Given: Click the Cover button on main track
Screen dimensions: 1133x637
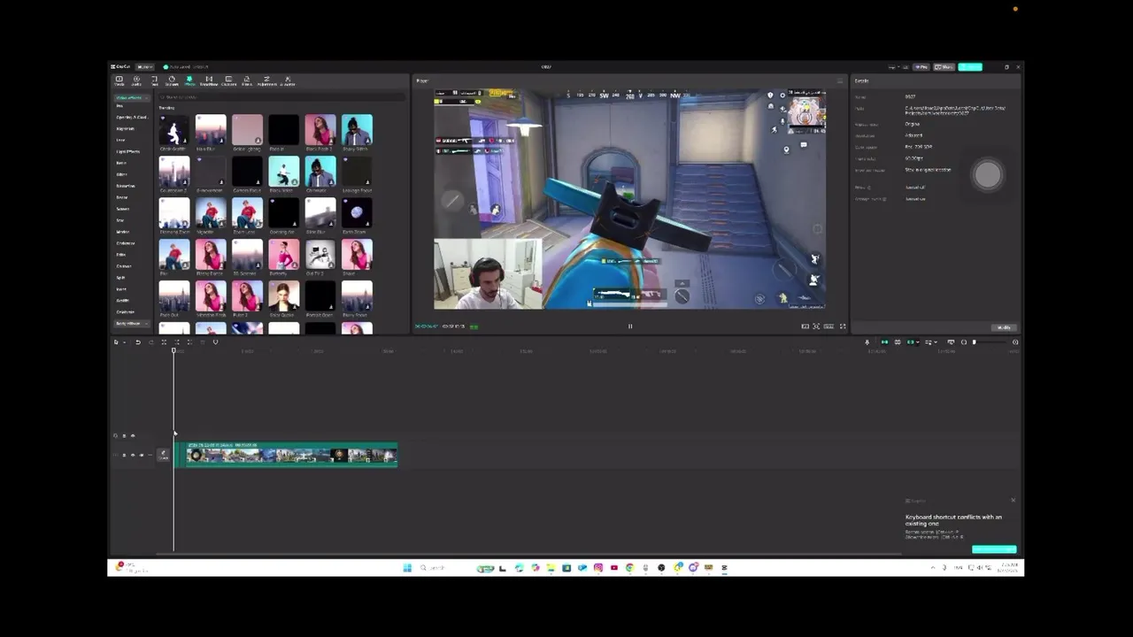Looking at the screenshot, I should tap(163, 455).
